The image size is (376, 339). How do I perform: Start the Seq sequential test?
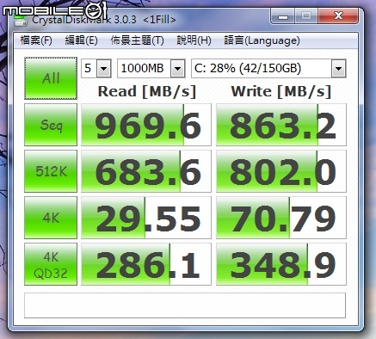click(x=51, y=125)
